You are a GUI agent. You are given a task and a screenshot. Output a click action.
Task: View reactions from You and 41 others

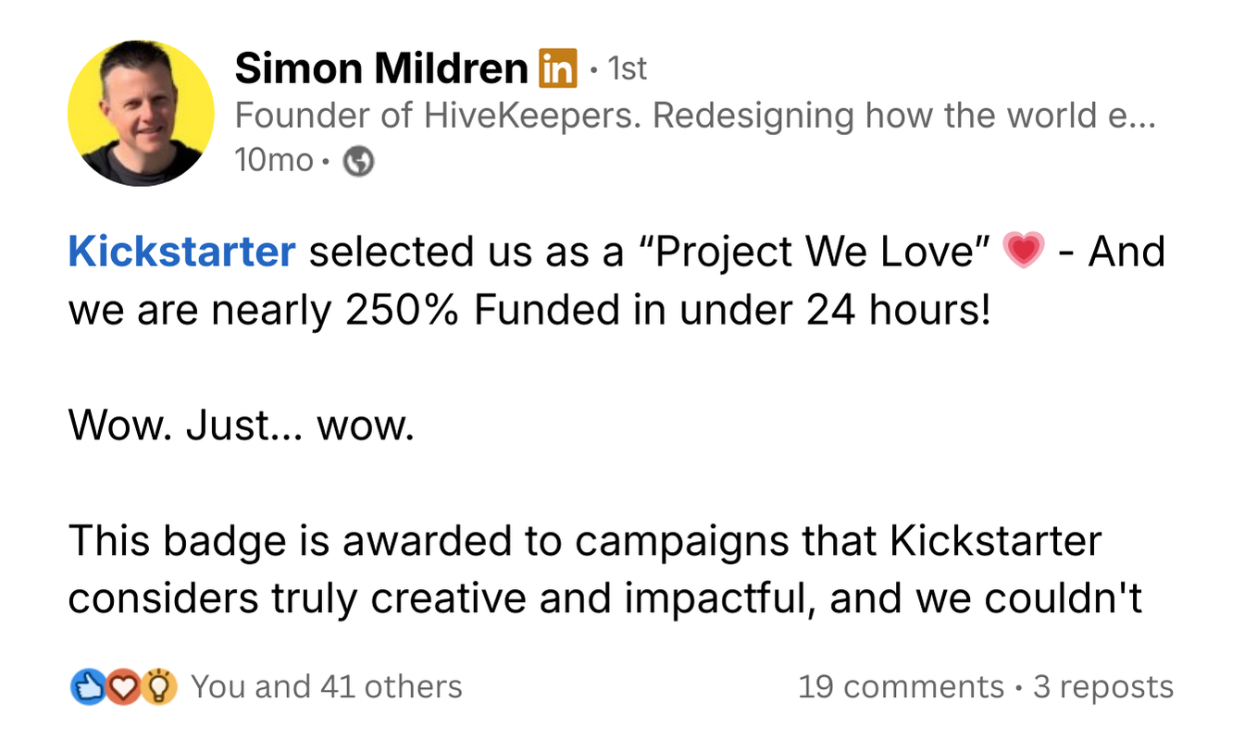(326, 687)
